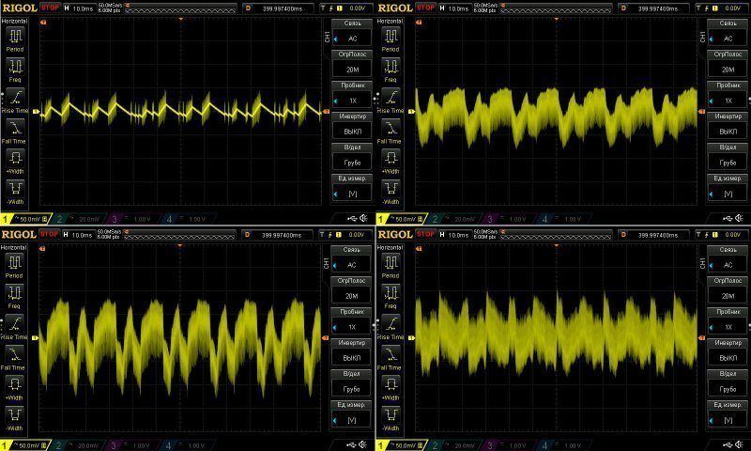Choose Rise Time icon in bottom-left scope
751x451 pixels.
pyautogui.click(x=15, y=324)
